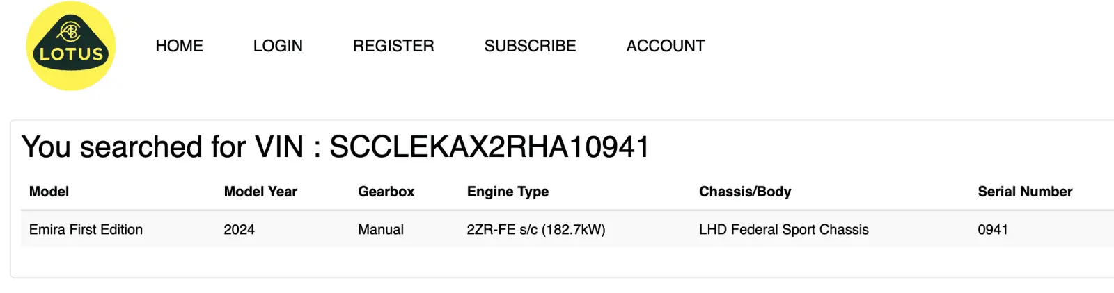This screenshot has width=1114, height=293.
Task: Click LHD Federal Sport Chassis cell
Action: (783, 230)
